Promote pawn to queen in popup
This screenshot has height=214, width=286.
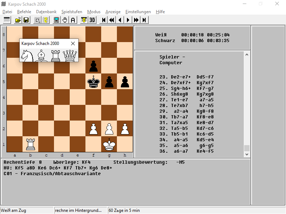[x=70, y=56]
